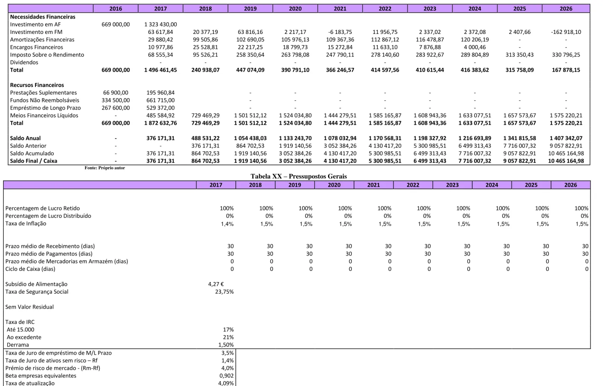
Task: Select the total 1 496 461,45
Action: (160, 70)
